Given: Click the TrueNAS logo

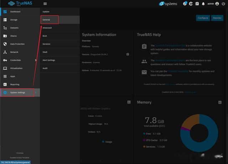Looking at the screenshot, I should pos(20,4).
